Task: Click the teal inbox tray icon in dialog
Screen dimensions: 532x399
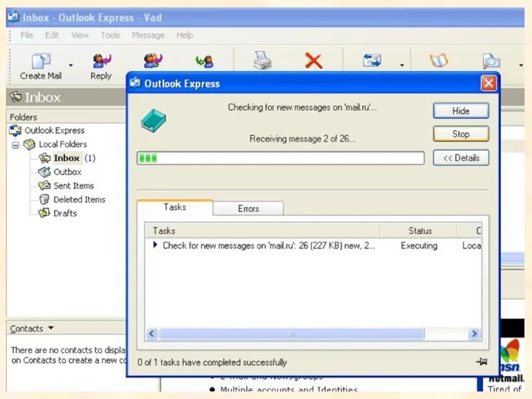Action: [x=154, y=121]
